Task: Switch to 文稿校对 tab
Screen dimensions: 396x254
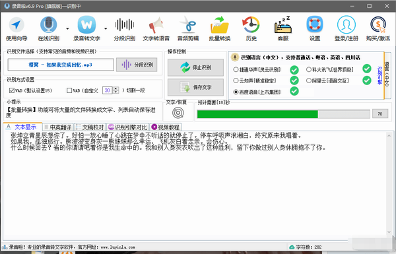Action: [x=90, y=127]
